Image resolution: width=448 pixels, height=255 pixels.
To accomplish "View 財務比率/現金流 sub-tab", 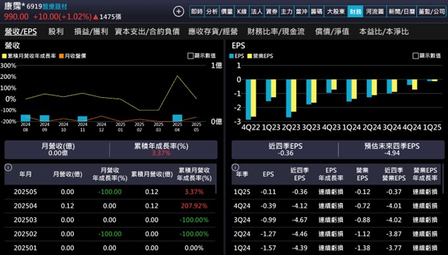I will [276, 31].
